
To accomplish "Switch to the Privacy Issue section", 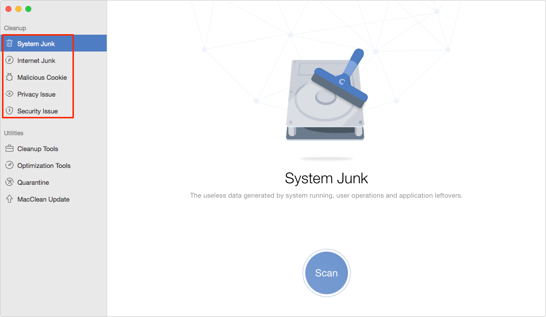I will pyautogui.click(x=54, y=94).
